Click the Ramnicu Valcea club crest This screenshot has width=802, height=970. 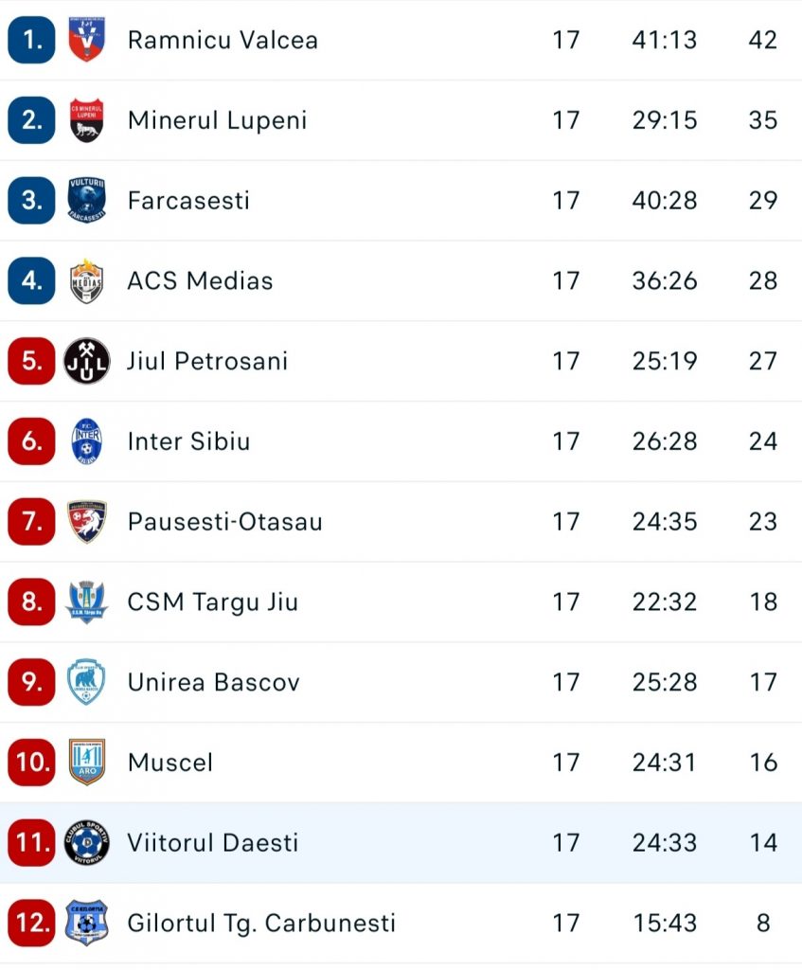tap(86, 40)
